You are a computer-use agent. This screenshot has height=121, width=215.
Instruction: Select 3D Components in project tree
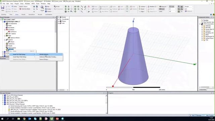coord(12,24)
